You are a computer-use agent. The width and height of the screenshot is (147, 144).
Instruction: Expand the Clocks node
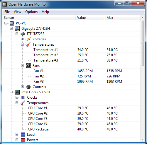point(17,97)
